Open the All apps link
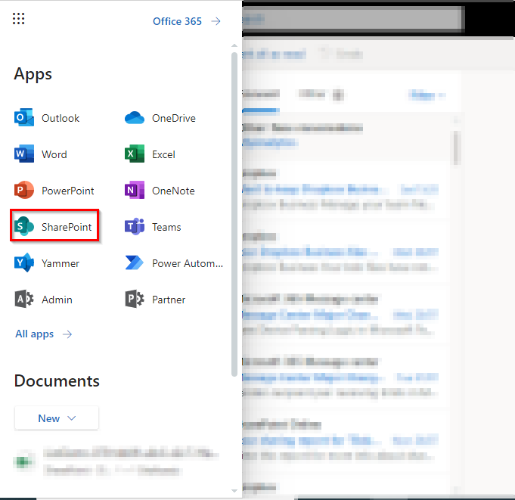515x500 pixels. [35, 334]
